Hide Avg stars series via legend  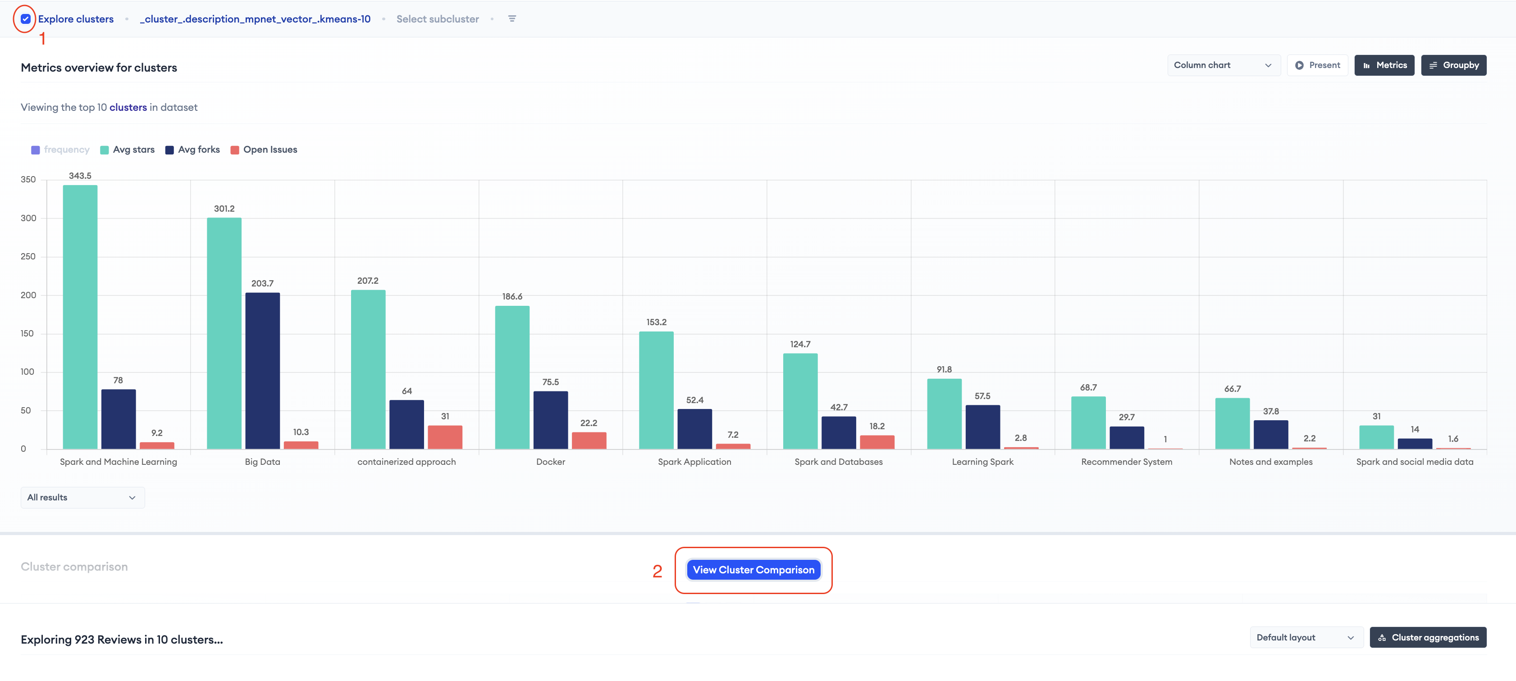133,150
